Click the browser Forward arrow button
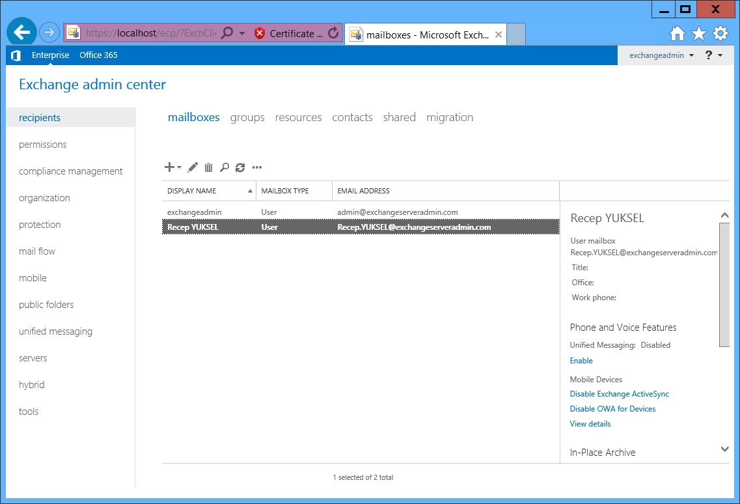 [49, 33]
